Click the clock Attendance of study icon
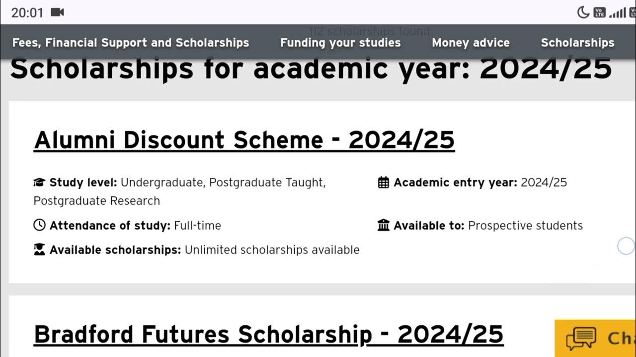 coord(39,226)
